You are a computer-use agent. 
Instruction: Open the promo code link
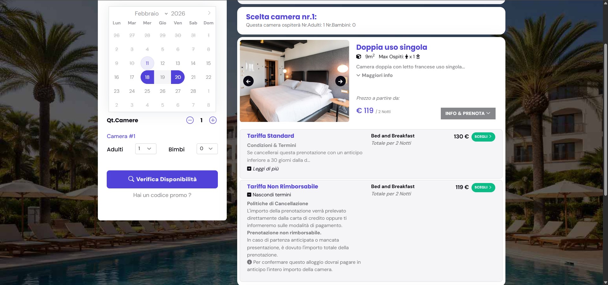(162, 195)
